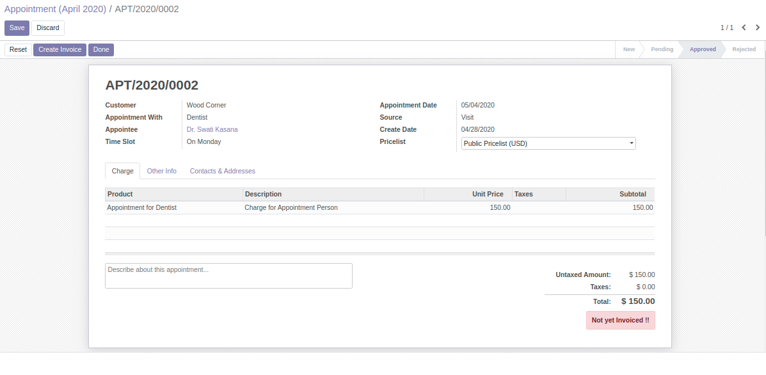Click Create Invoice
Screen dimensions: 766x375
pyautogui.click(x=60, y=50)
